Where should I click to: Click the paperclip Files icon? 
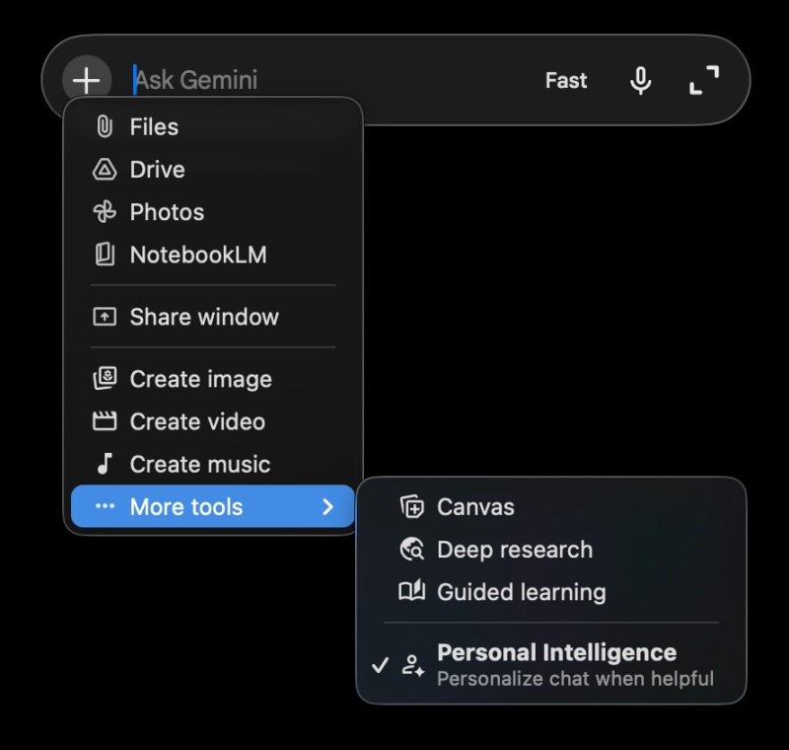pos(102,126)
